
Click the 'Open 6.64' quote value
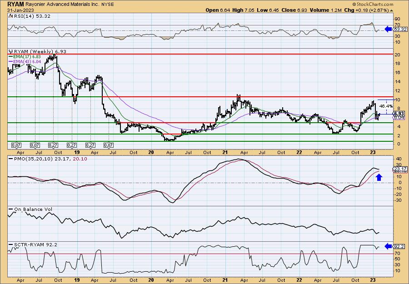click(x=217, y=10)
